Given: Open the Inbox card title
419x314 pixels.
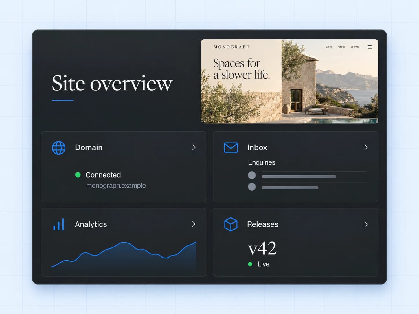Looking at the screenshot, I should (257, 147).
